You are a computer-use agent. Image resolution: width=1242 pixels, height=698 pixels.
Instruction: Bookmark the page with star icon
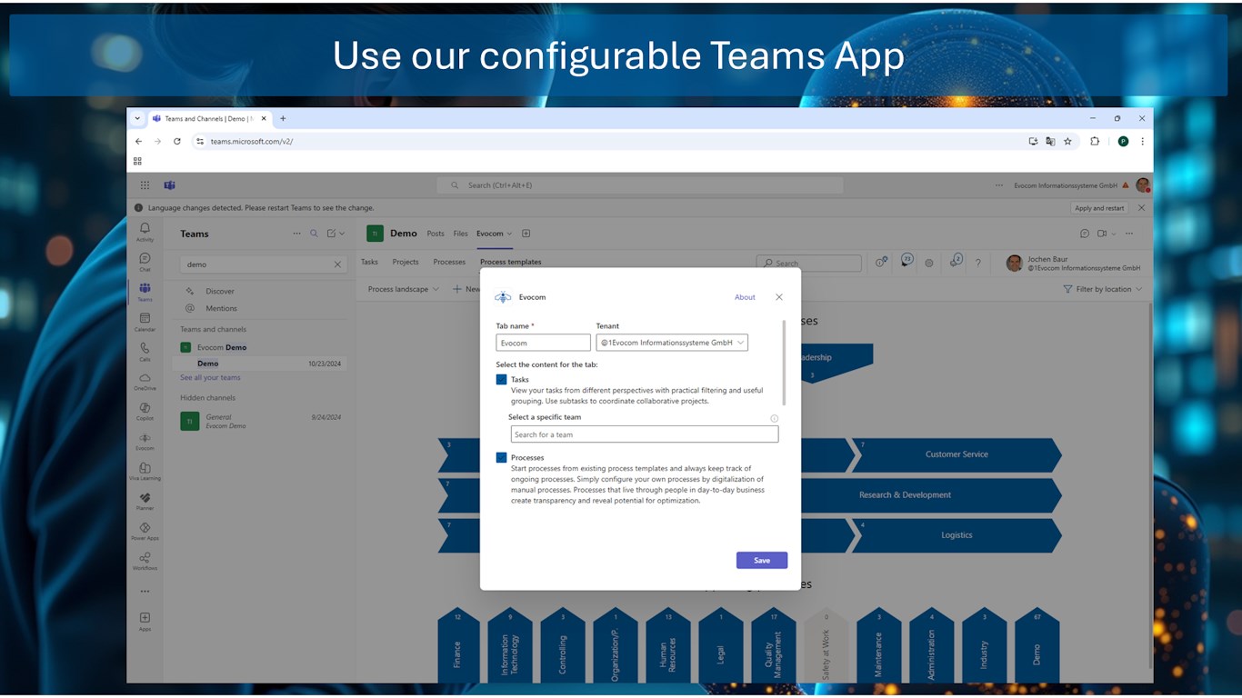tap(1067, 142)
